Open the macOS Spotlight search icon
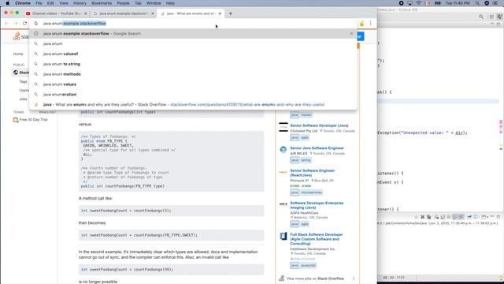The width and height of the screenshot is (504, 284). coord(478,3)
